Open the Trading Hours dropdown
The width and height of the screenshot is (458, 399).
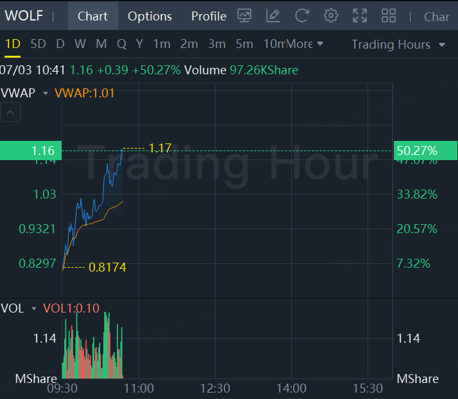[398, 44]
